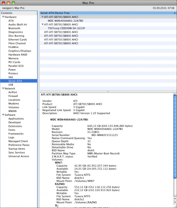Select ATA in Hardware list
The height and width of the screenshot is (208, 177).
tap(11, 21)
